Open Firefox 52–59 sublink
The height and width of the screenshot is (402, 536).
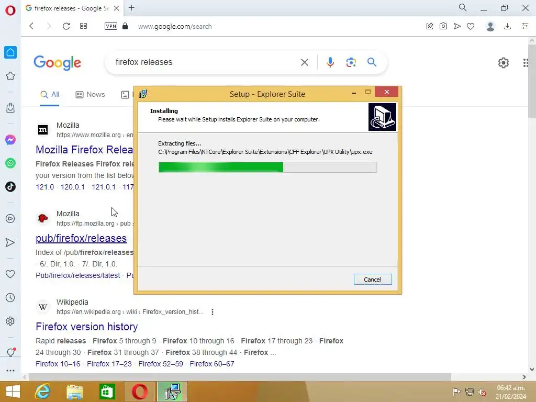tap(161, 364)
